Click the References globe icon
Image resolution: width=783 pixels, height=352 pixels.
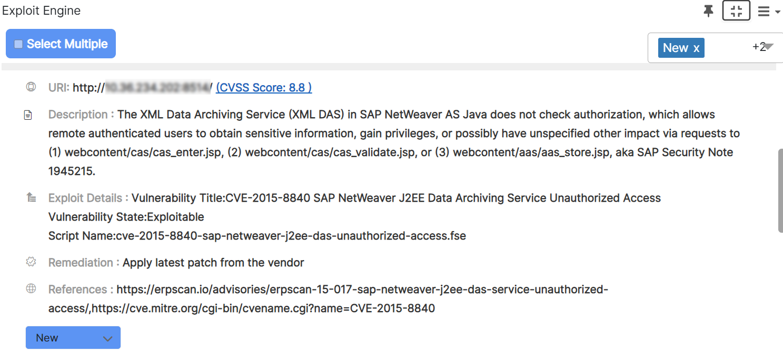(31, 288)
